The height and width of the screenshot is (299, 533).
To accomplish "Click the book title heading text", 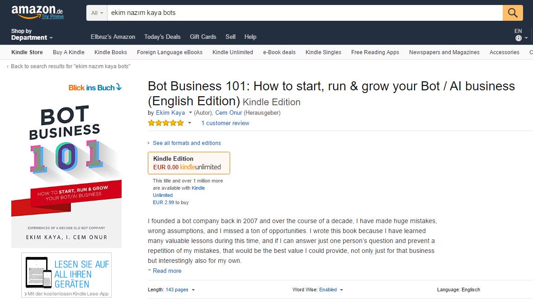I will tap(331, 93).
